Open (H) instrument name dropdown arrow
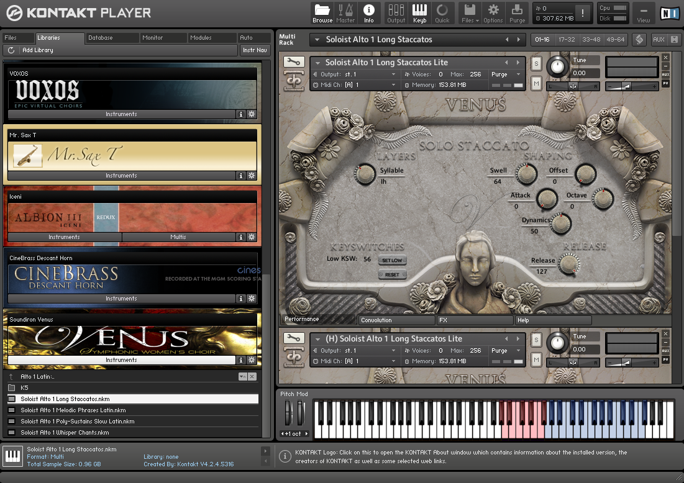The width and height of the screenshot is (684, 483). click(x=317, y=339)
